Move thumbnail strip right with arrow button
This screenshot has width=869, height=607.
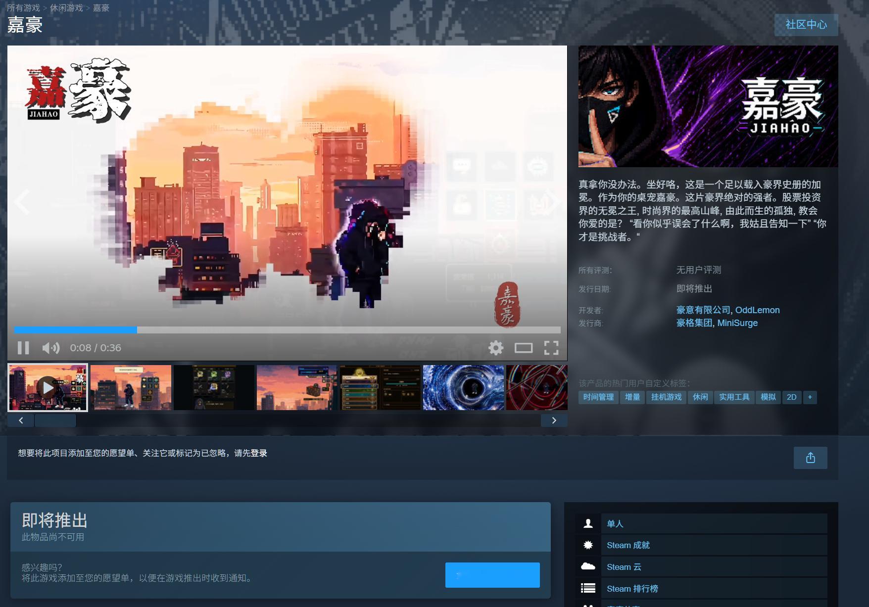point(554,420)
